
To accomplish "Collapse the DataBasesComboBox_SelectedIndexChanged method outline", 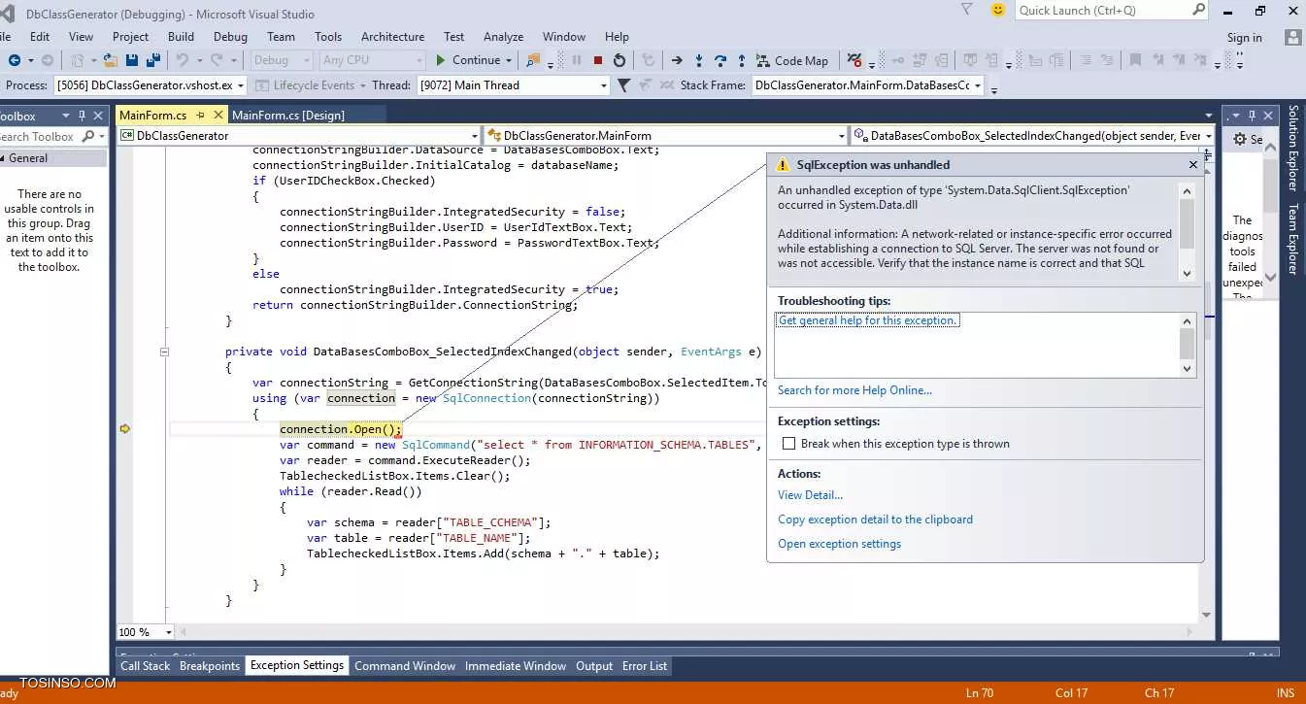I will pos(164,352).
